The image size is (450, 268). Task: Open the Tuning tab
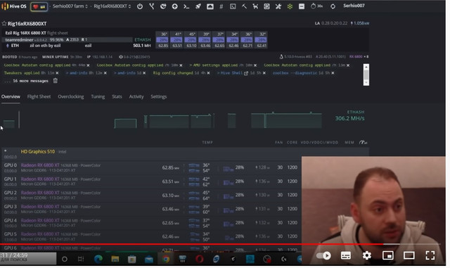click(x=98, y=96)
